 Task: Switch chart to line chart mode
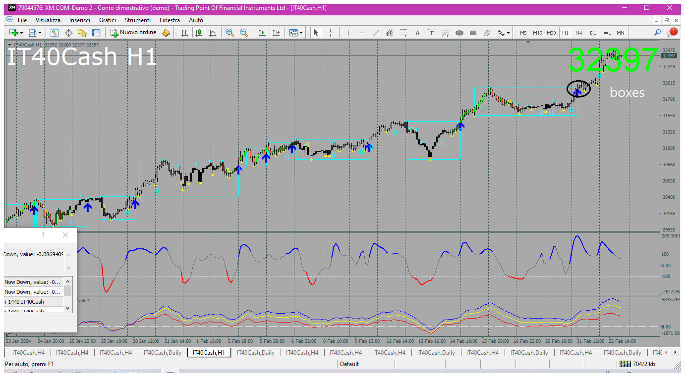(212, 33)
